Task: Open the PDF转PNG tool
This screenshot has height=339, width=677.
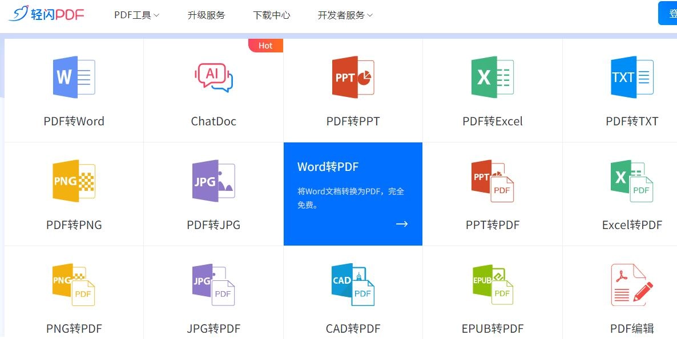Action: tap(73, 195)
